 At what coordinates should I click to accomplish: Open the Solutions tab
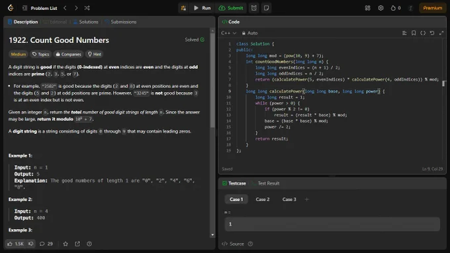point(85,22)
